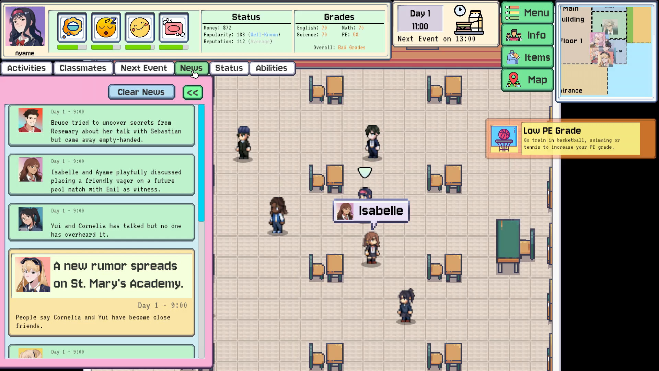Click Isabelle's portrait in the news list

pos(31,169)
